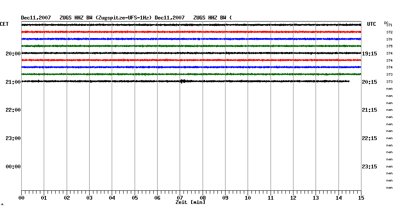Screen dimensions: 395x209
Task: Click minute tick label "10" on time axis
Action: pyautogui.click(x=248, y=198)
